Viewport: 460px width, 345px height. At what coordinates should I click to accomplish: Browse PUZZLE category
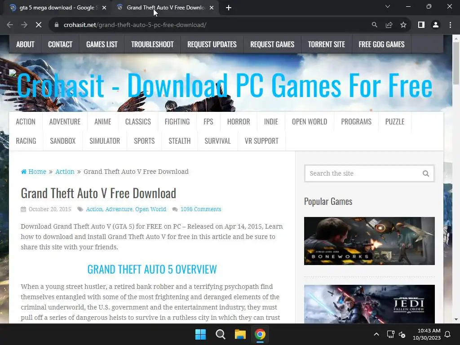click(x=394, y=121)
